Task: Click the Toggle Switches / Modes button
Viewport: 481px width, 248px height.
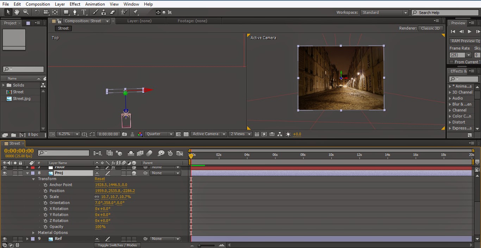Action: (x=117, y=245)
